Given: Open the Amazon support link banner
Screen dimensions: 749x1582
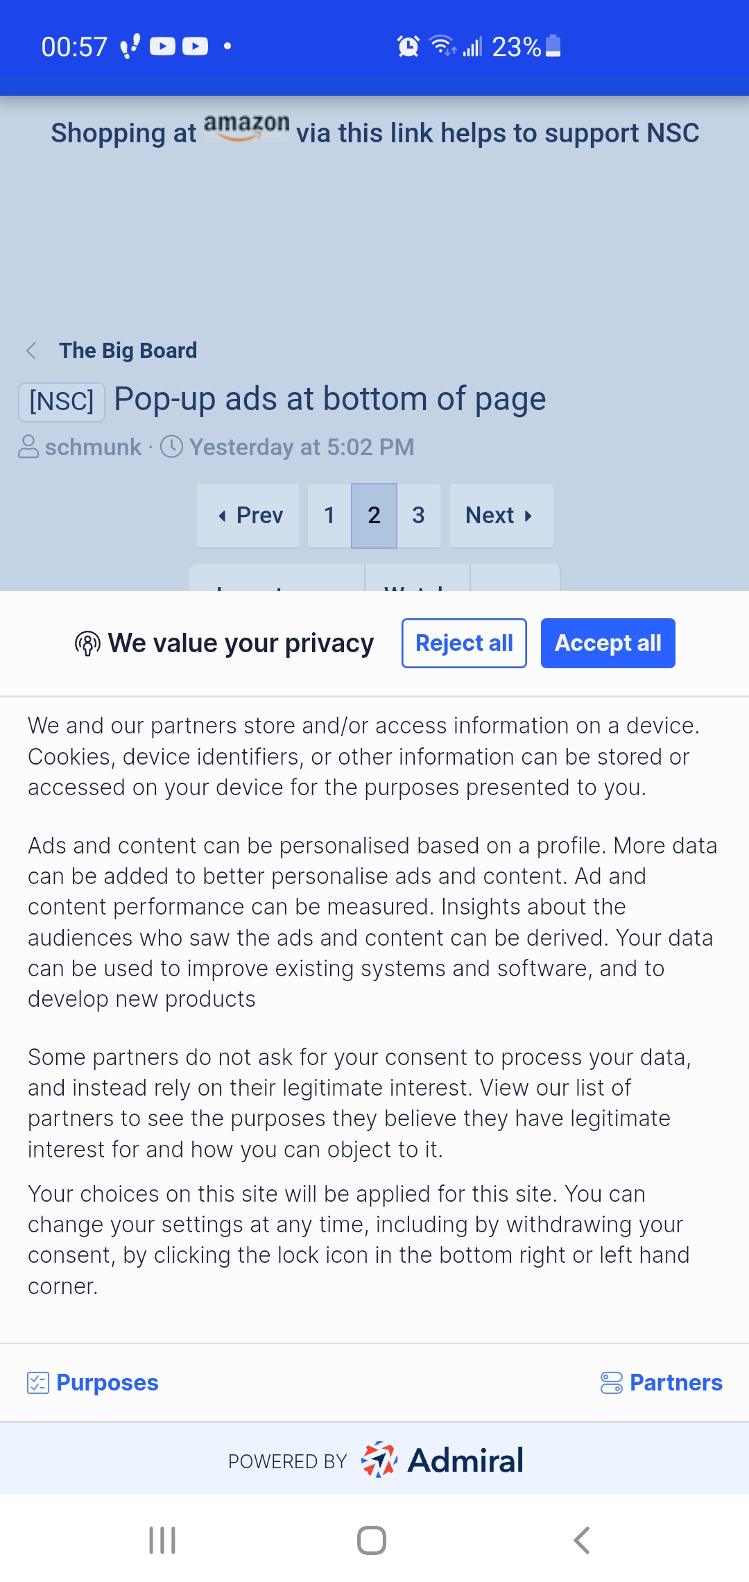Looking at the screenshot, I should (374, 131).
